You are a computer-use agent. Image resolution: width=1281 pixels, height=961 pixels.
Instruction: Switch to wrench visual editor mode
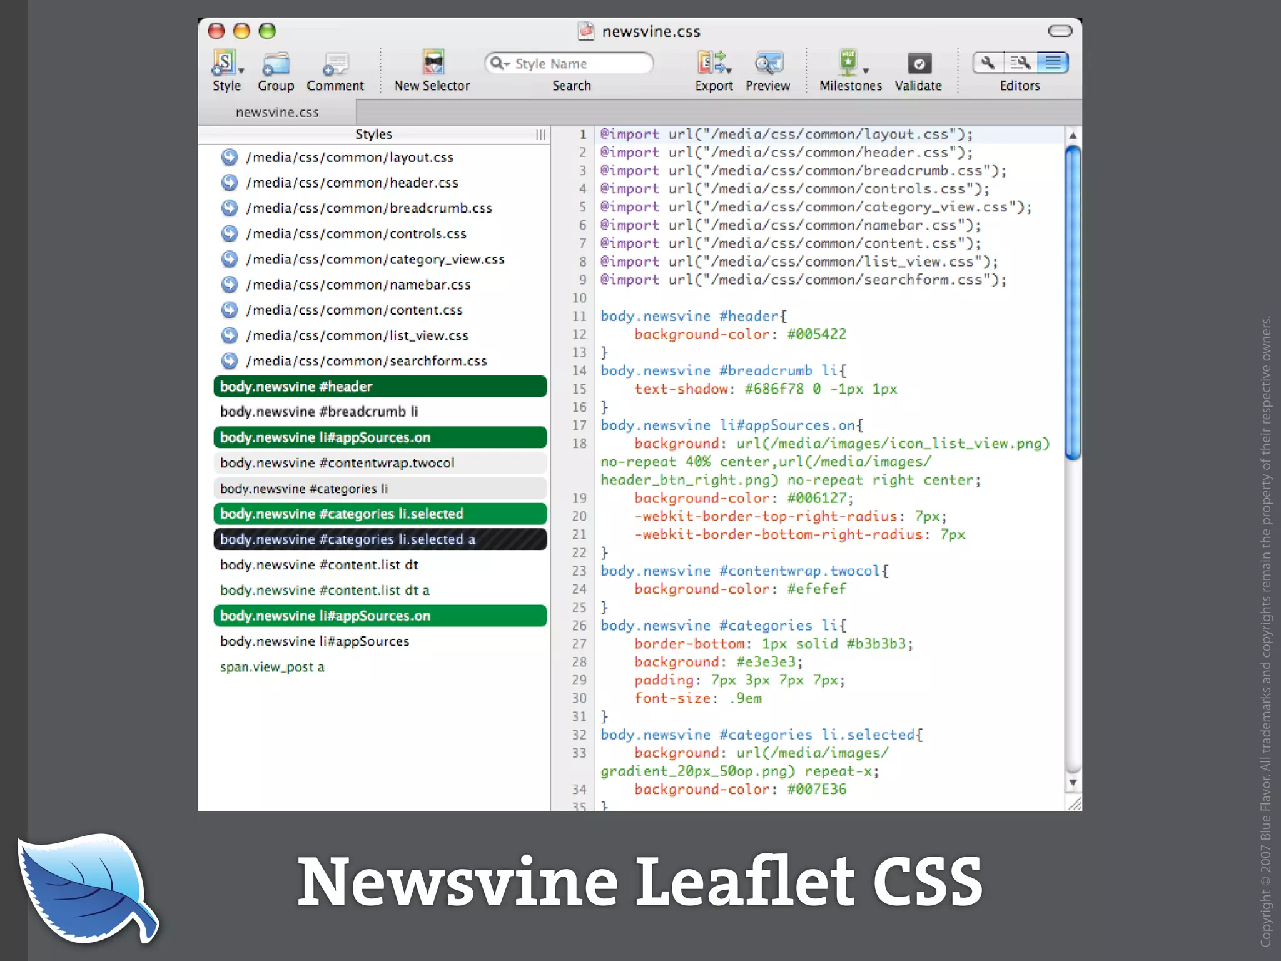coord(988,63)
